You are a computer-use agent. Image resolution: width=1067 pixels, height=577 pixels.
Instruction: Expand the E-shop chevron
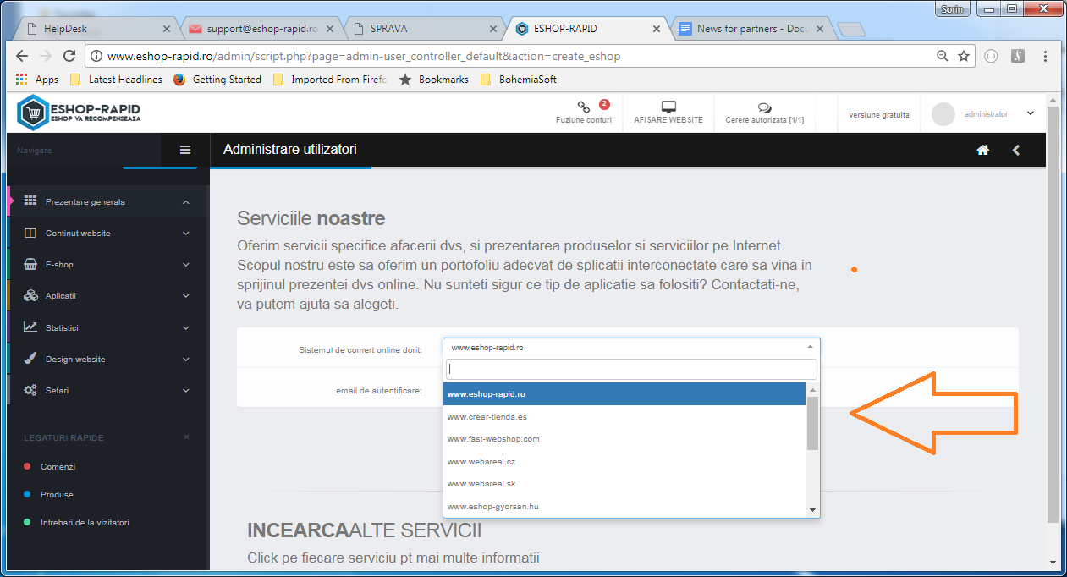(x=186, y=265)
